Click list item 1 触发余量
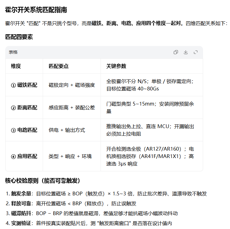The image size is (230, 229). [x=106, y=194]
